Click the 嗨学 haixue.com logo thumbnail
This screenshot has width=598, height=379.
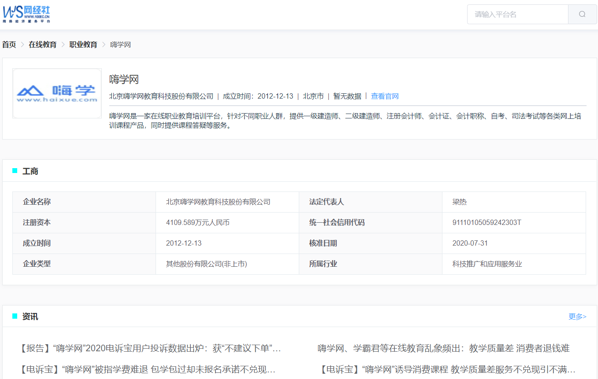57,93
